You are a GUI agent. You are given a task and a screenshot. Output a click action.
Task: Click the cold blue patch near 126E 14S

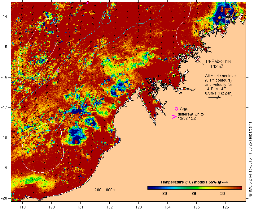[224, 14]
